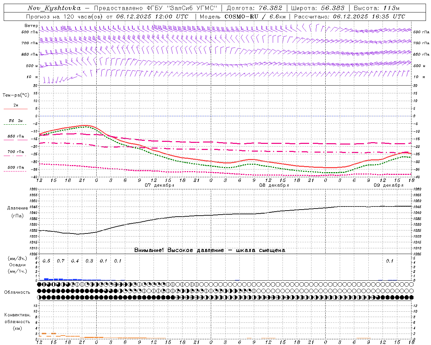Click the (гПа) unit under Давление
Screen dimensions: 431x345
tap(18, 216)
